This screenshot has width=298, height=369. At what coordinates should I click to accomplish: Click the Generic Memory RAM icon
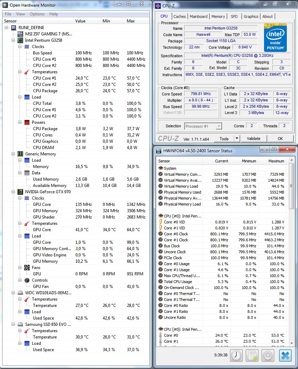click(20, 154)
